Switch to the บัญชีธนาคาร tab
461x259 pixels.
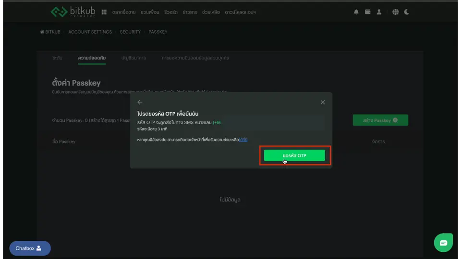pos(133,58)
